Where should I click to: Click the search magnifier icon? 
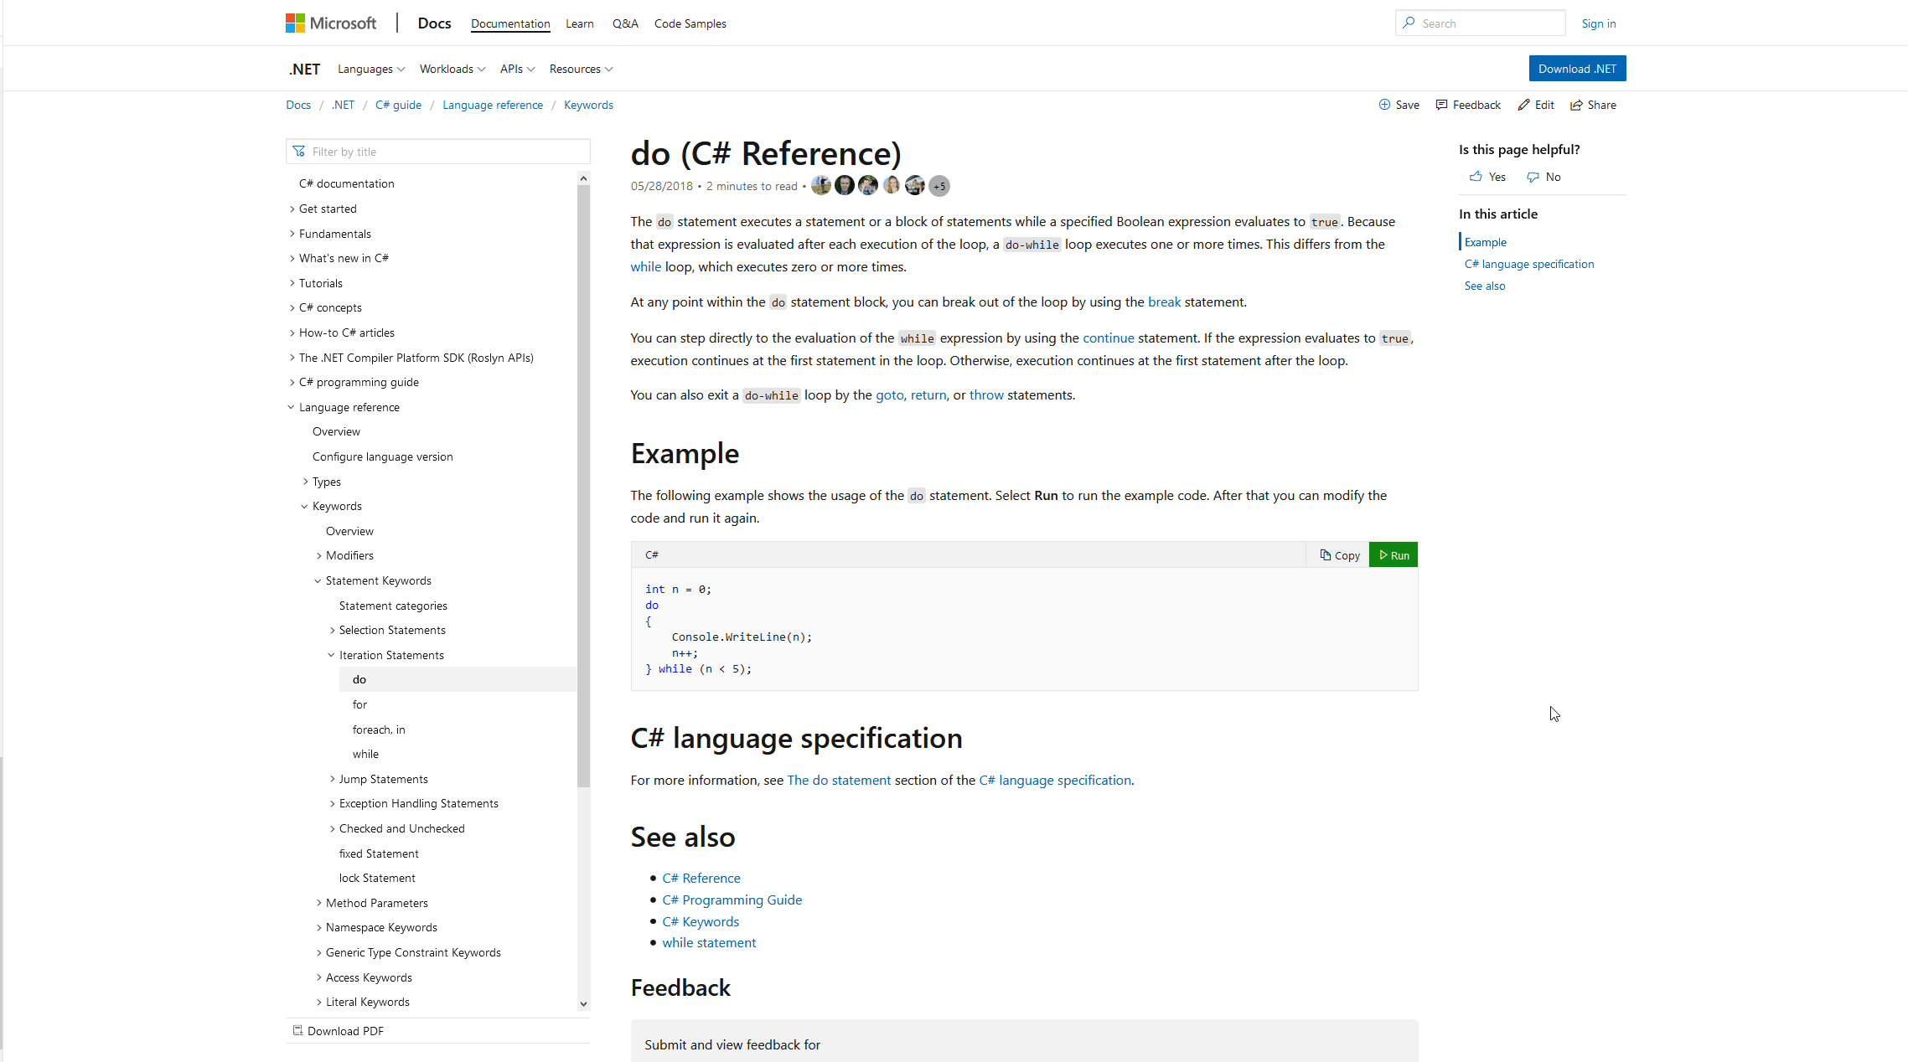pos(1409,23)
